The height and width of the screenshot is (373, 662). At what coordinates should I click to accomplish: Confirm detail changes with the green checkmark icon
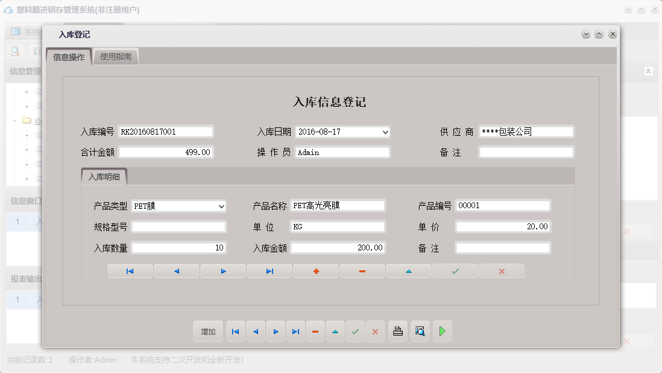click(x=455, y=270)
